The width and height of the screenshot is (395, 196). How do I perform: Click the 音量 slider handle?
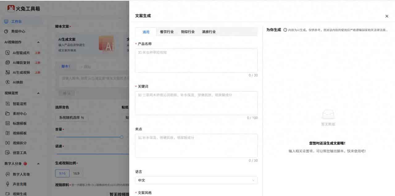122,137
